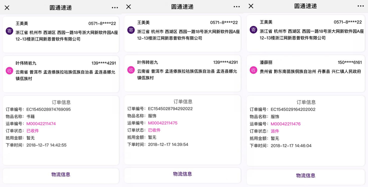The width and height of the screenshot is (368, 187).
Task: Select order number EC1545028974769095
Action: (48, 110)
